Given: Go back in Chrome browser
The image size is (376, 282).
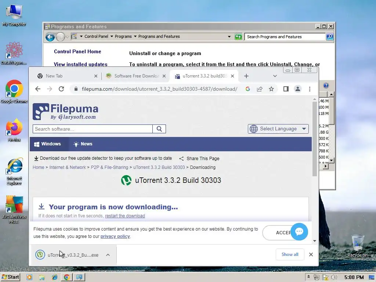Looking at the screenshot, I should 38,89.
